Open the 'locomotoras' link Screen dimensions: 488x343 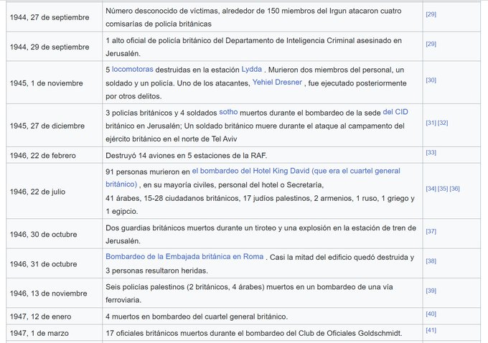pyautogui.click(x=132, y=69)
